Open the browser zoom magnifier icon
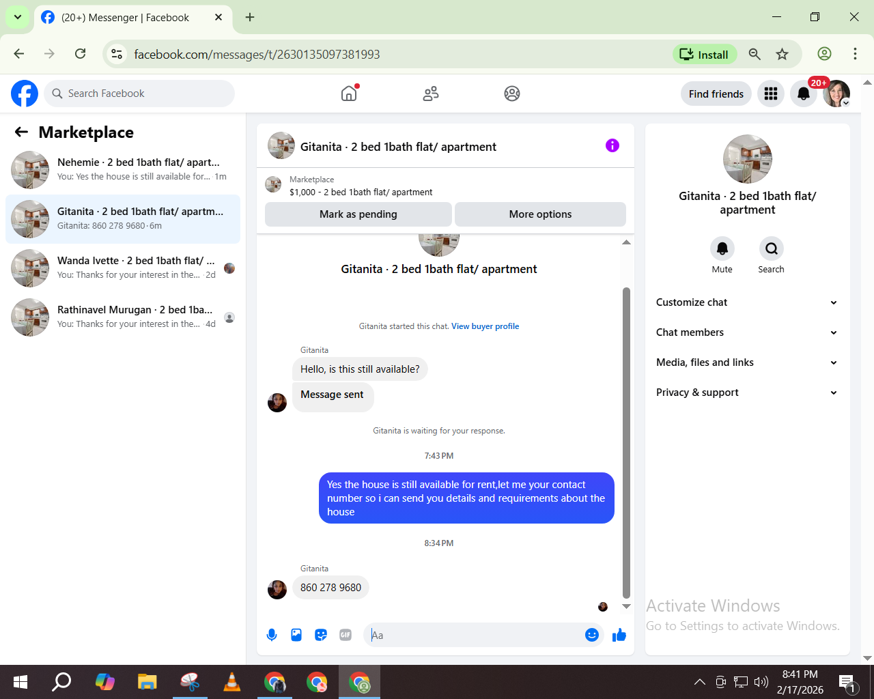Image resolution: width=874 pixels, height=699 pixels. coord(755,54)
